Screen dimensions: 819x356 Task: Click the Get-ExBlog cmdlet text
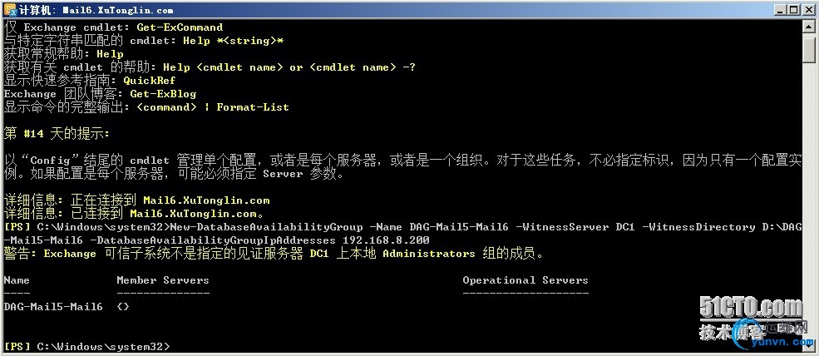(163, 94)
